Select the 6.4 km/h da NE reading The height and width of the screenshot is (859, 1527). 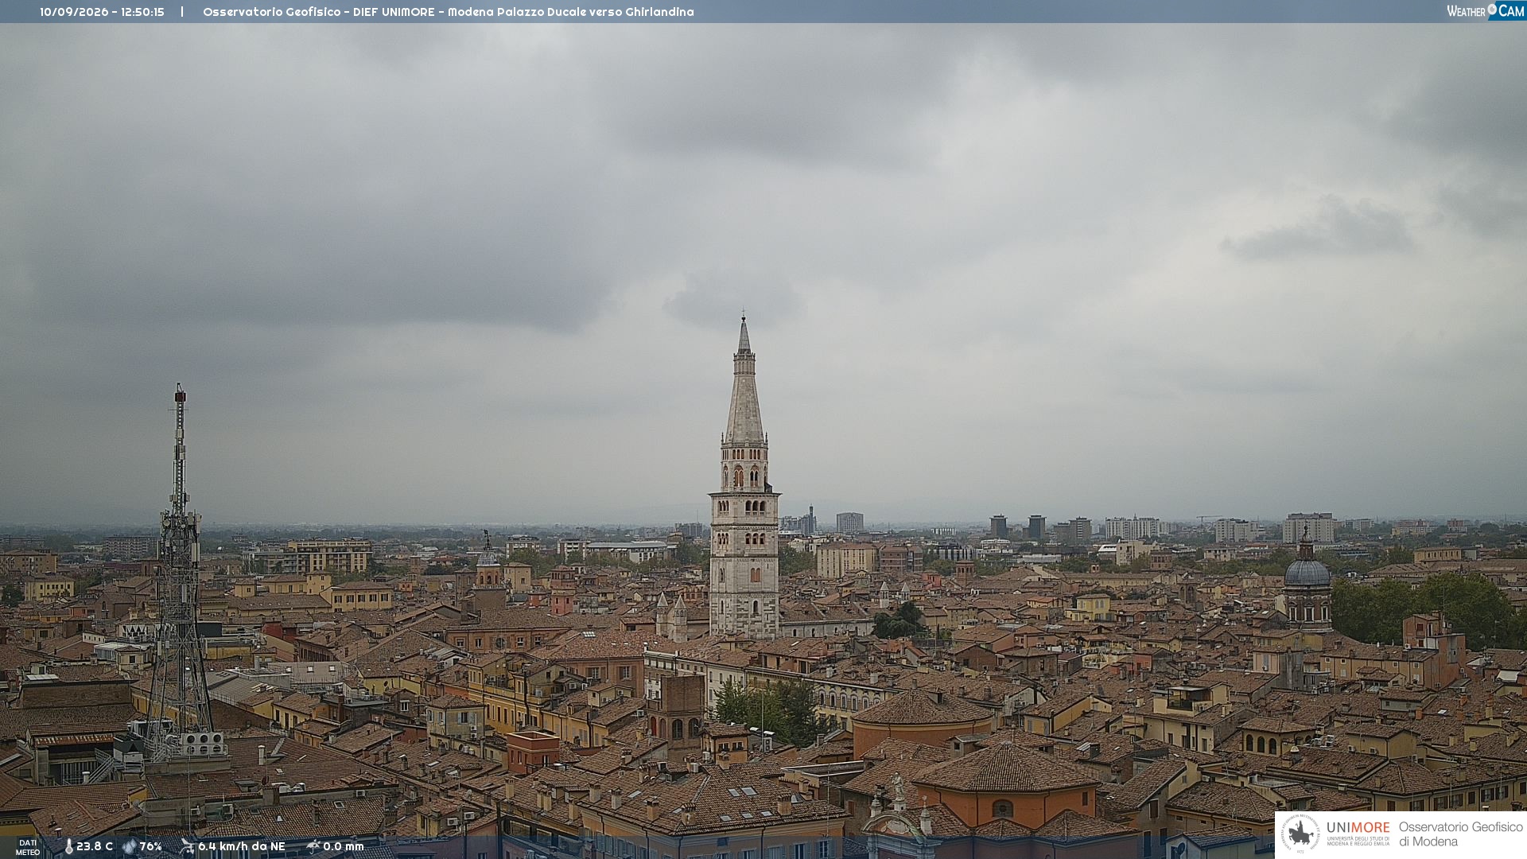242,846
